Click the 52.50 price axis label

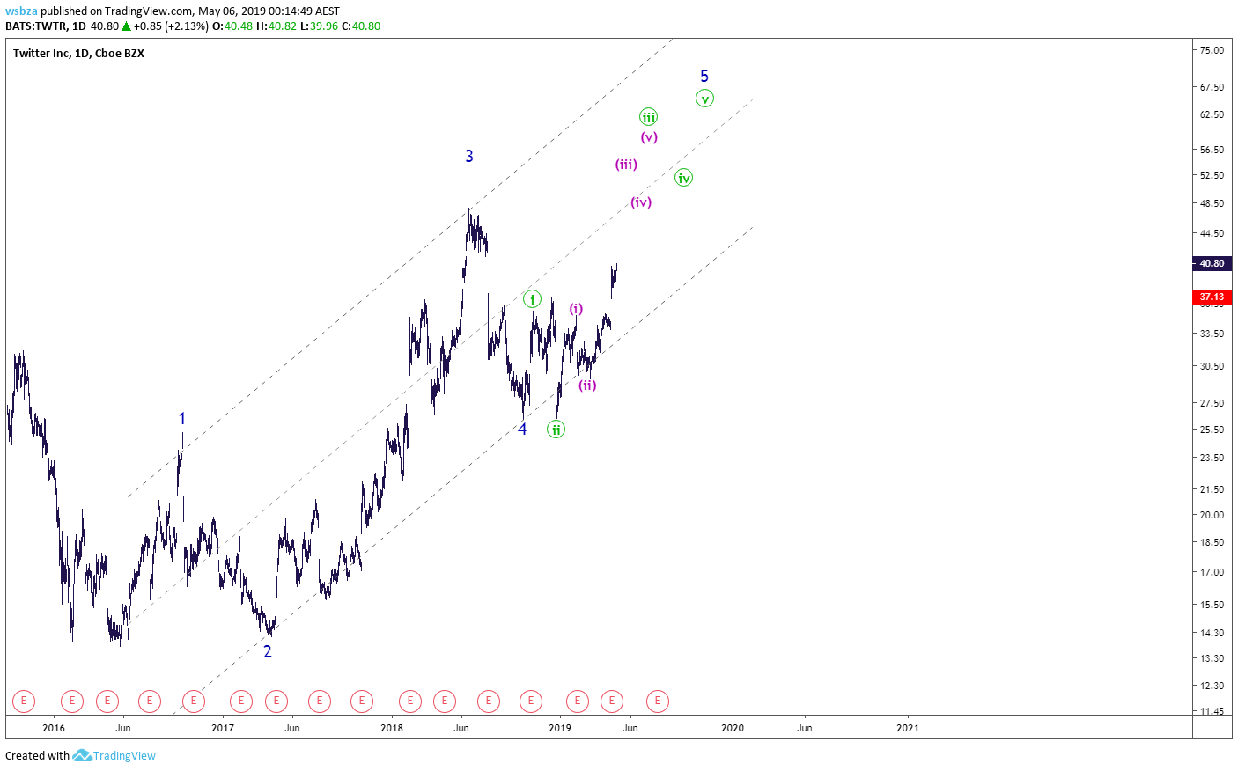tap(1212, 175)
